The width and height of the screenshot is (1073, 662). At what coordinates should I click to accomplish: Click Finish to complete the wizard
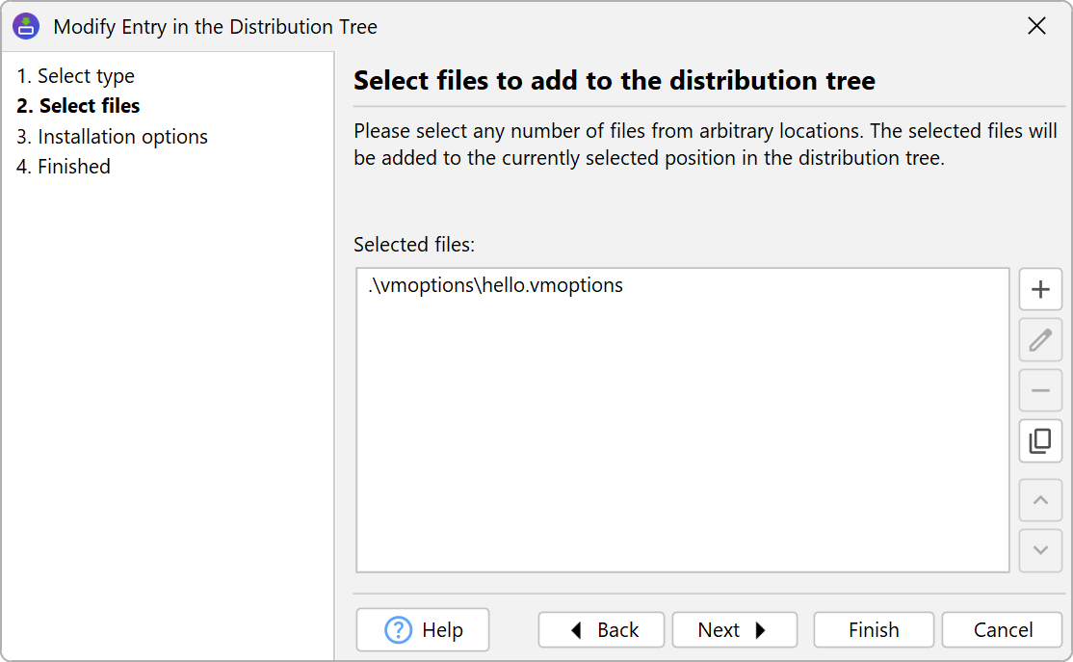pyautogui.click(x=874, y=630)
